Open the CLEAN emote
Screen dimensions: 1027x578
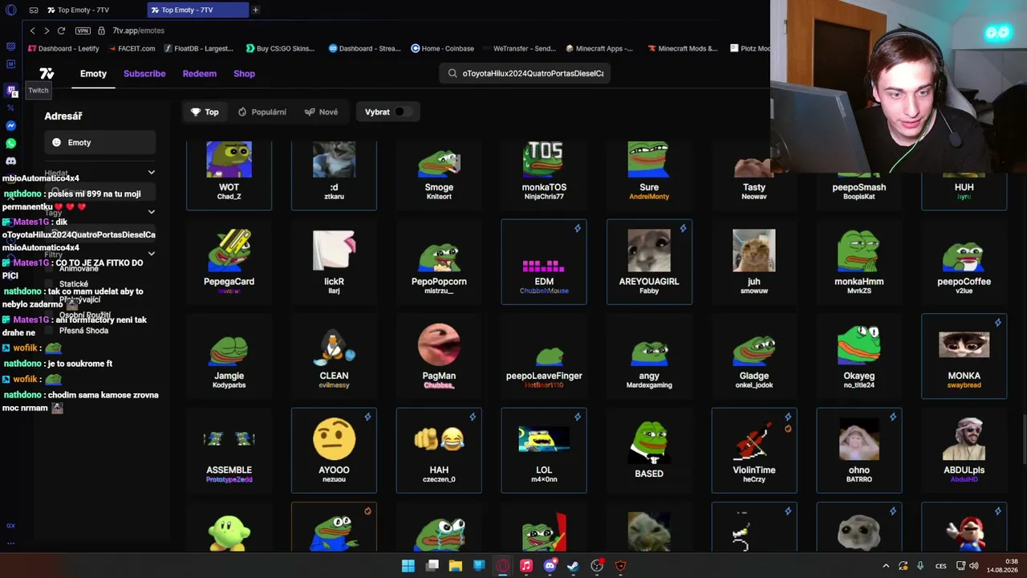click(x=334, y=356)
